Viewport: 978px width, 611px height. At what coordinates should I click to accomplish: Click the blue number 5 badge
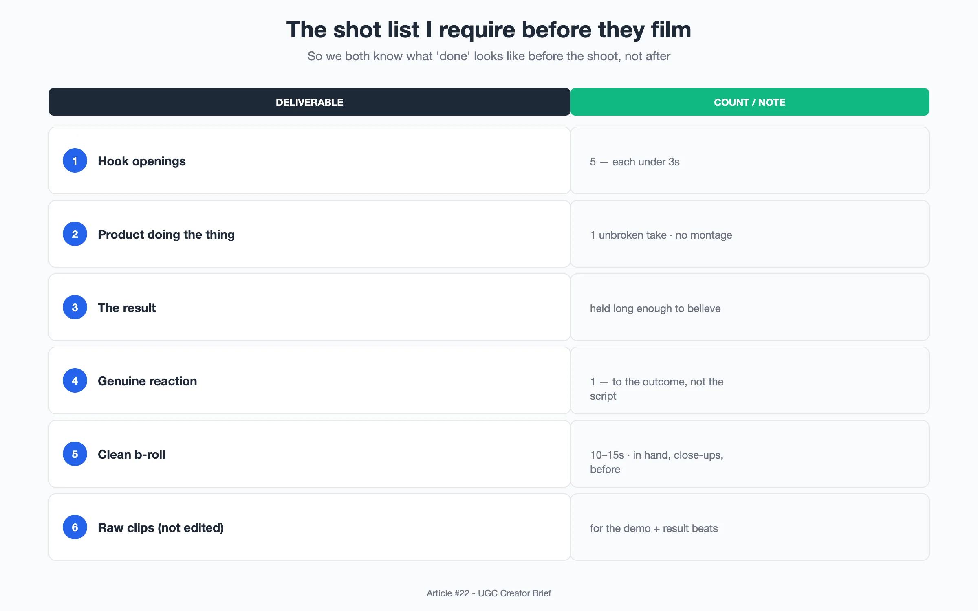pos(75,454)
